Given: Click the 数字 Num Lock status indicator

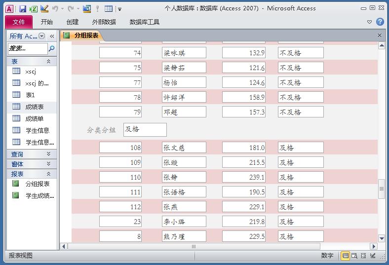Looking at the screenshot, I should pyautogui.click(x=327, y=256).
